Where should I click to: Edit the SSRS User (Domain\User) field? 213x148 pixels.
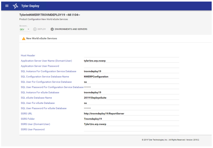(132, 124)
